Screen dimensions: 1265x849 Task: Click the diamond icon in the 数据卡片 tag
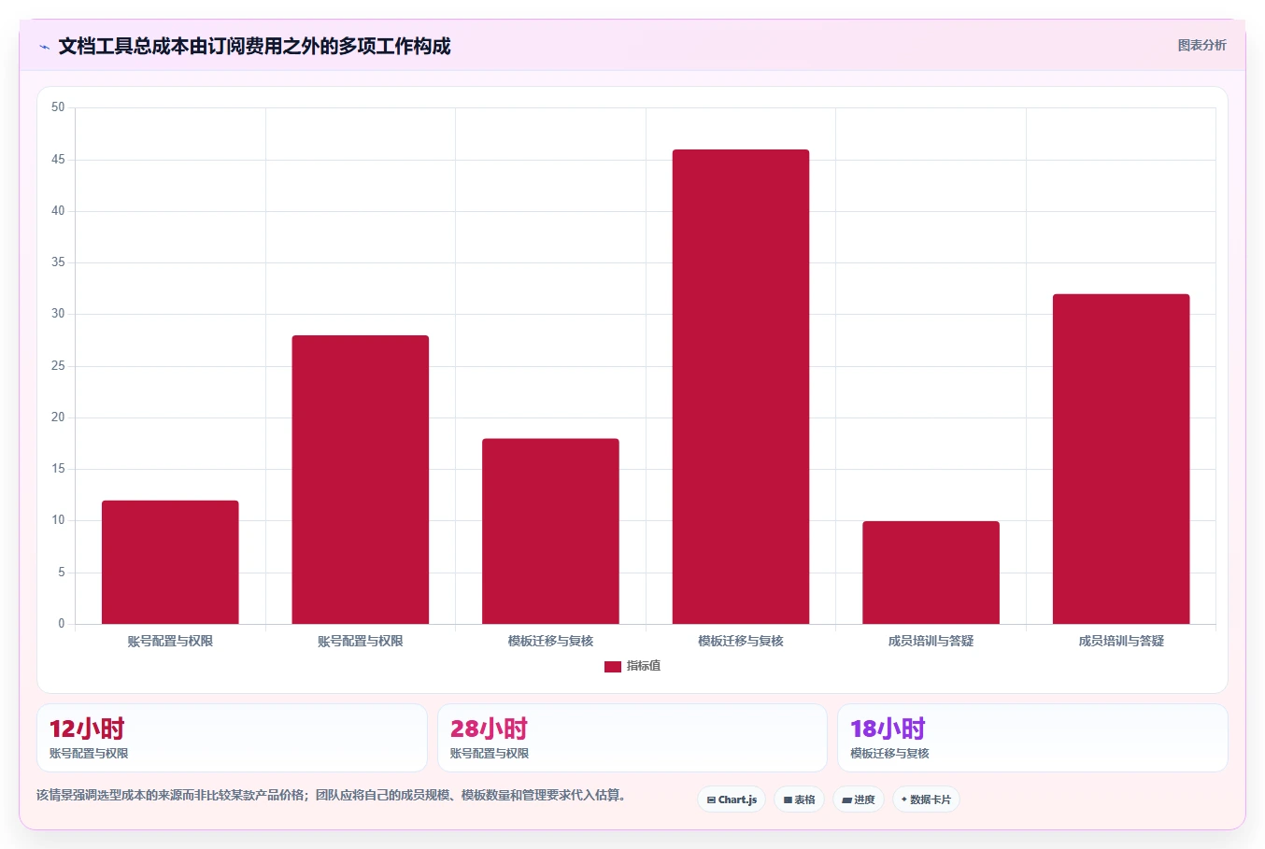(904, 799)
